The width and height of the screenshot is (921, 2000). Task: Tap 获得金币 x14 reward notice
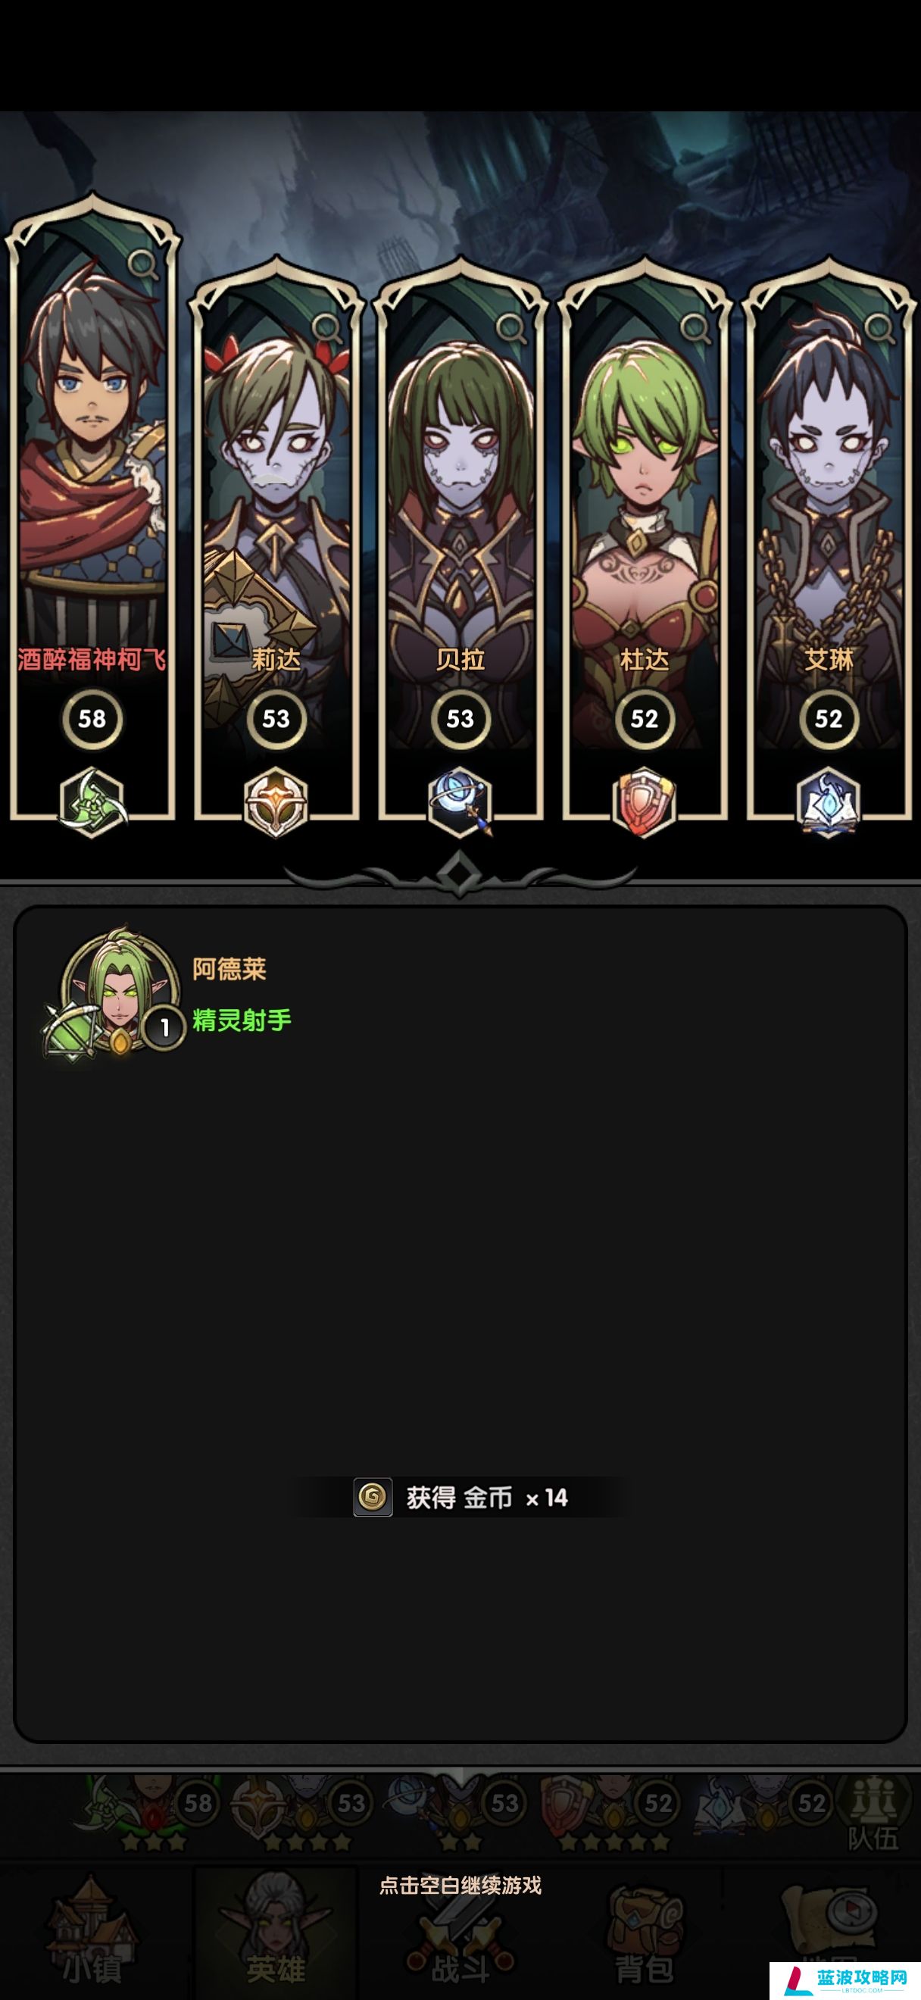pos(460,1497)
